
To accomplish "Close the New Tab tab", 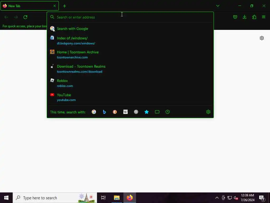I will tap(55, 6).
